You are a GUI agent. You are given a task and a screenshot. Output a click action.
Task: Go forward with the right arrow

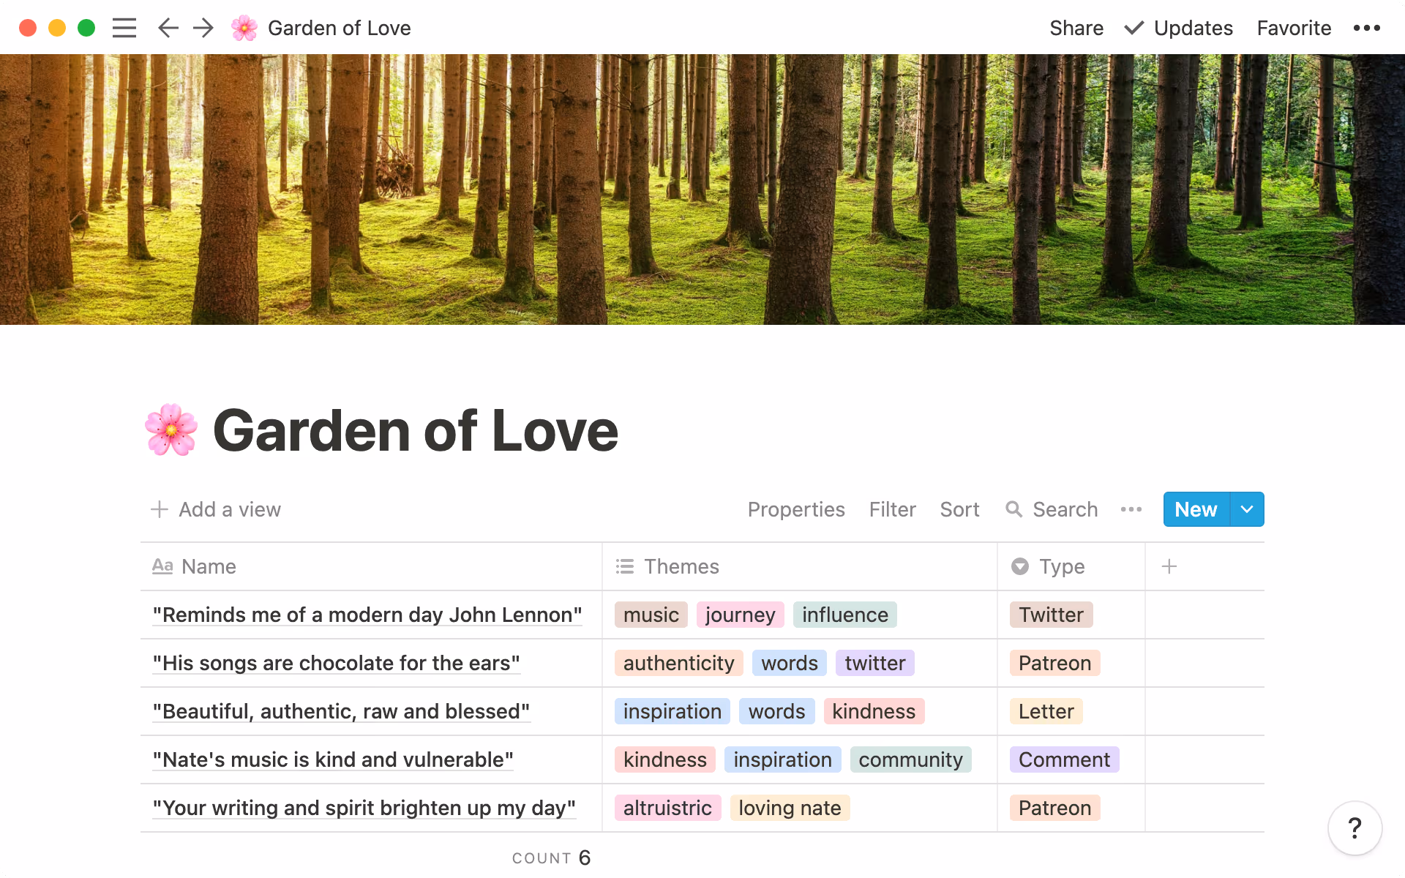click(203, 28)
